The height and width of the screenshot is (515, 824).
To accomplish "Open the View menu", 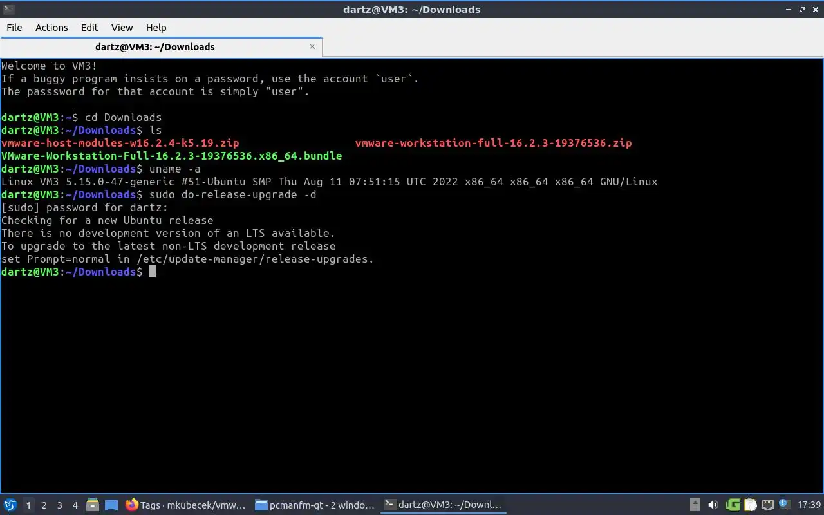I will pos(122,28).
